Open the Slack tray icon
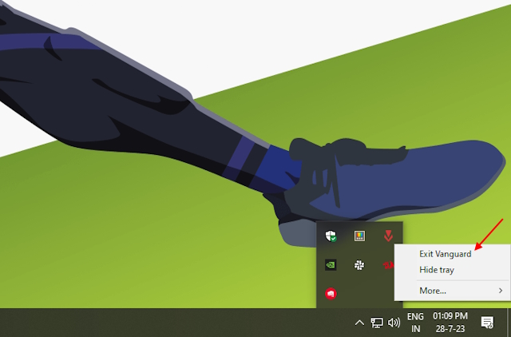The image size is (511, 337). point(359,264)
